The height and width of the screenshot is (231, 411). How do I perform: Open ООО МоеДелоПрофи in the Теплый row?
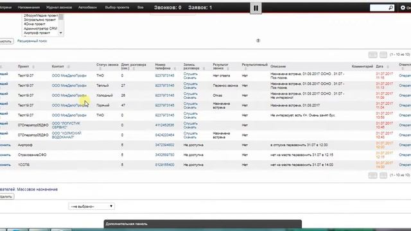[x=69, y=85]
